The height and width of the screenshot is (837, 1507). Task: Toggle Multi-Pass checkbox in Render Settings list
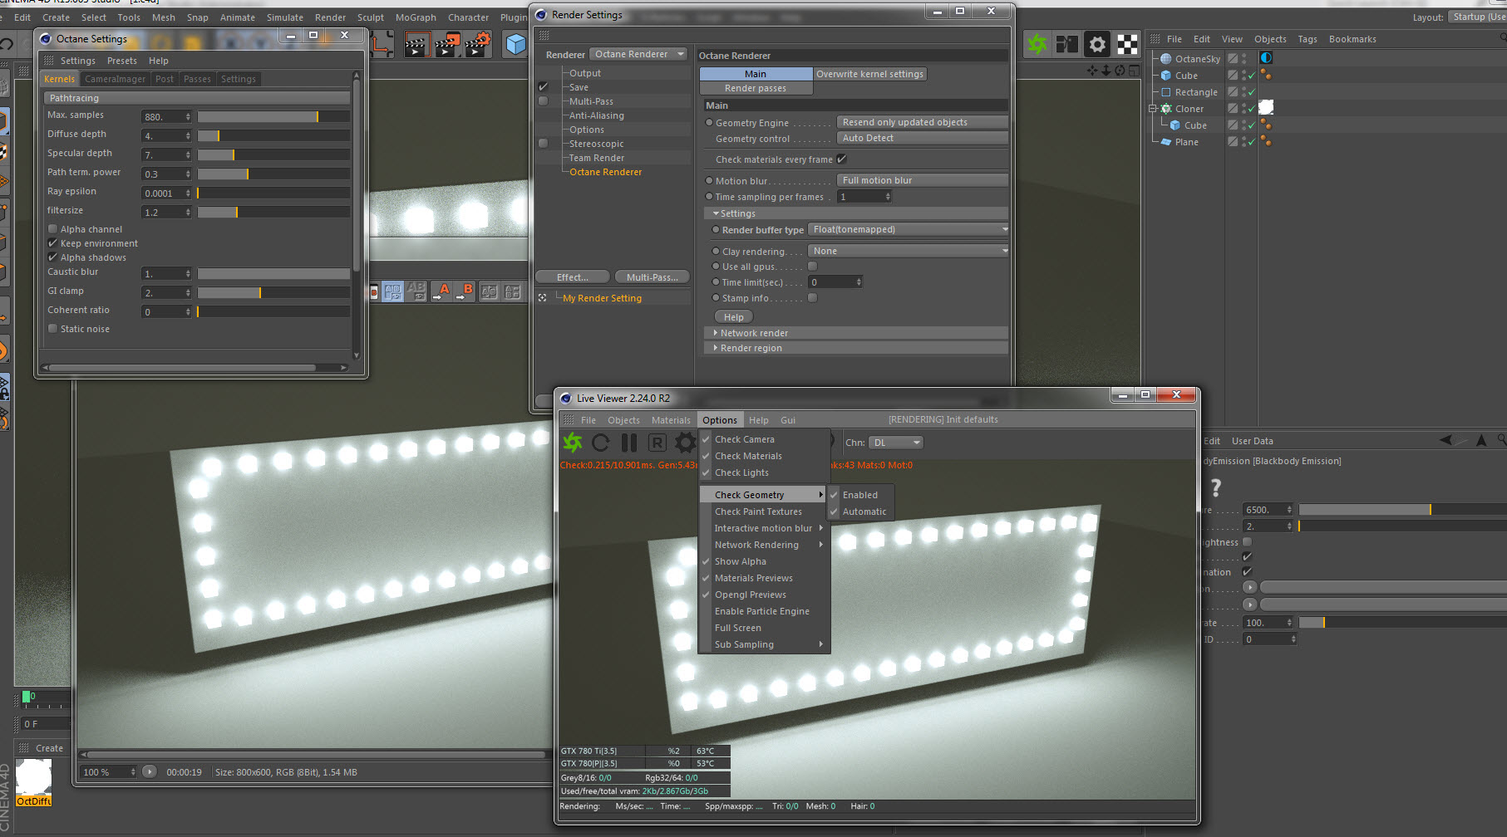[x=544, y=101]
